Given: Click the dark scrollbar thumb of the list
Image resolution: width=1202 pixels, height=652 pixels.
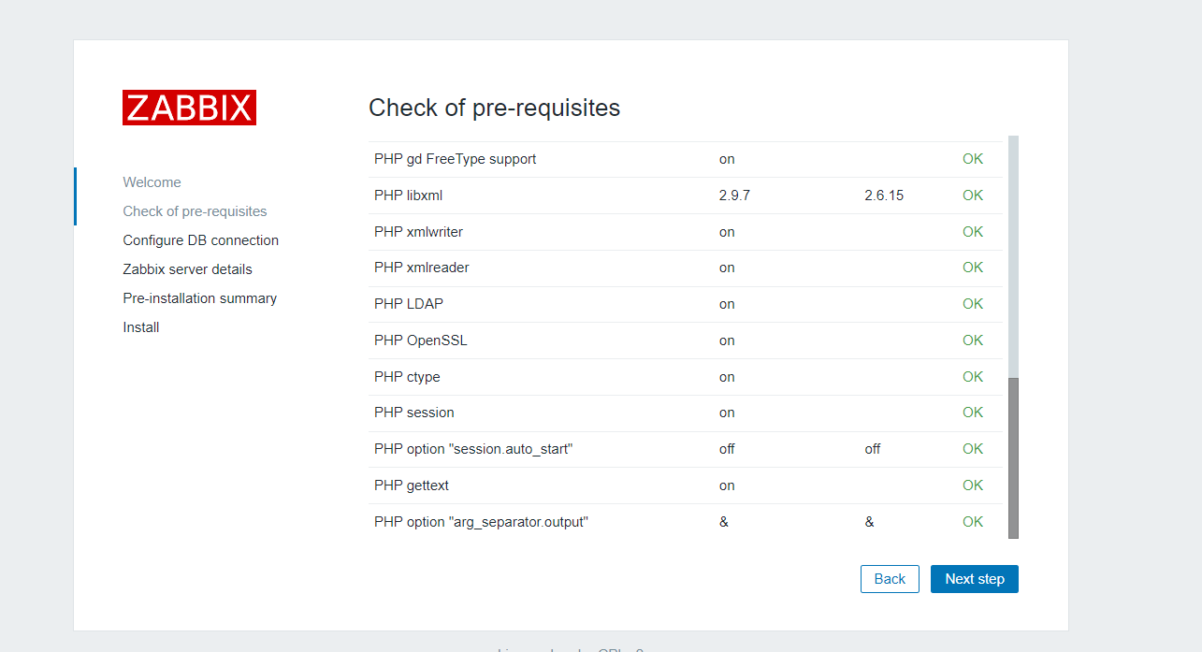Looking at the screenshot, I should click(1013, 457).
